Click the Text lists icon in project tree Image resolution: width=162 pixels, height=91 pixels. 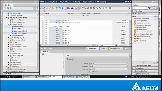[x=11, y=60]
